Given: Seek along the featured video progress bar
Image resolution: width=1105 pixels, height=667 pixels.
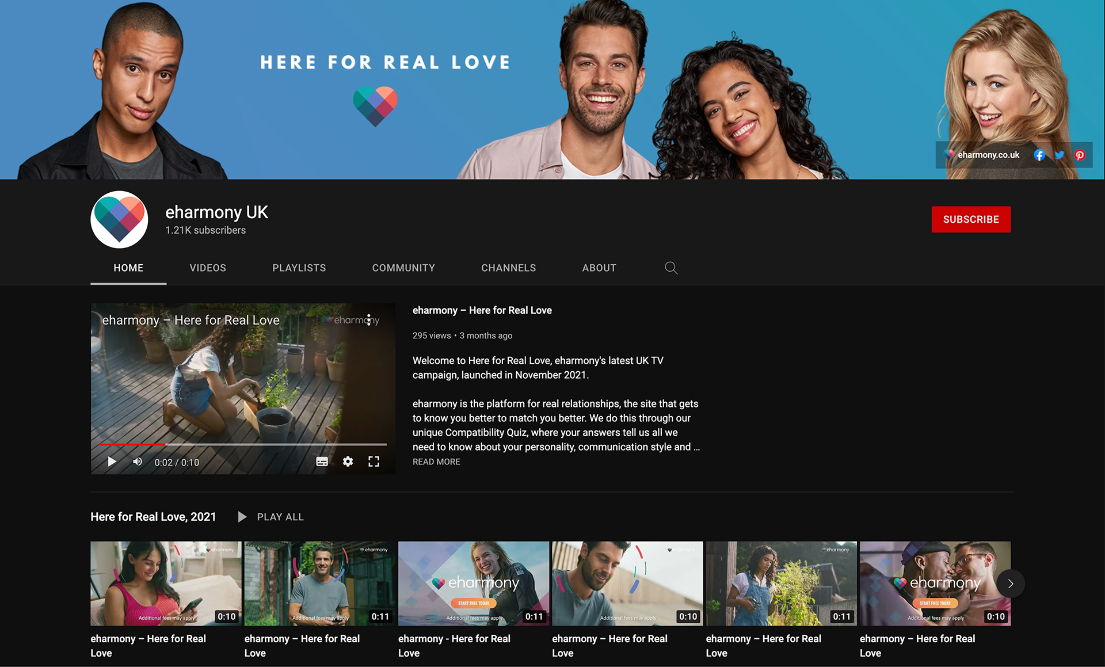Looking at the screenshot, I should click(242, 444).
